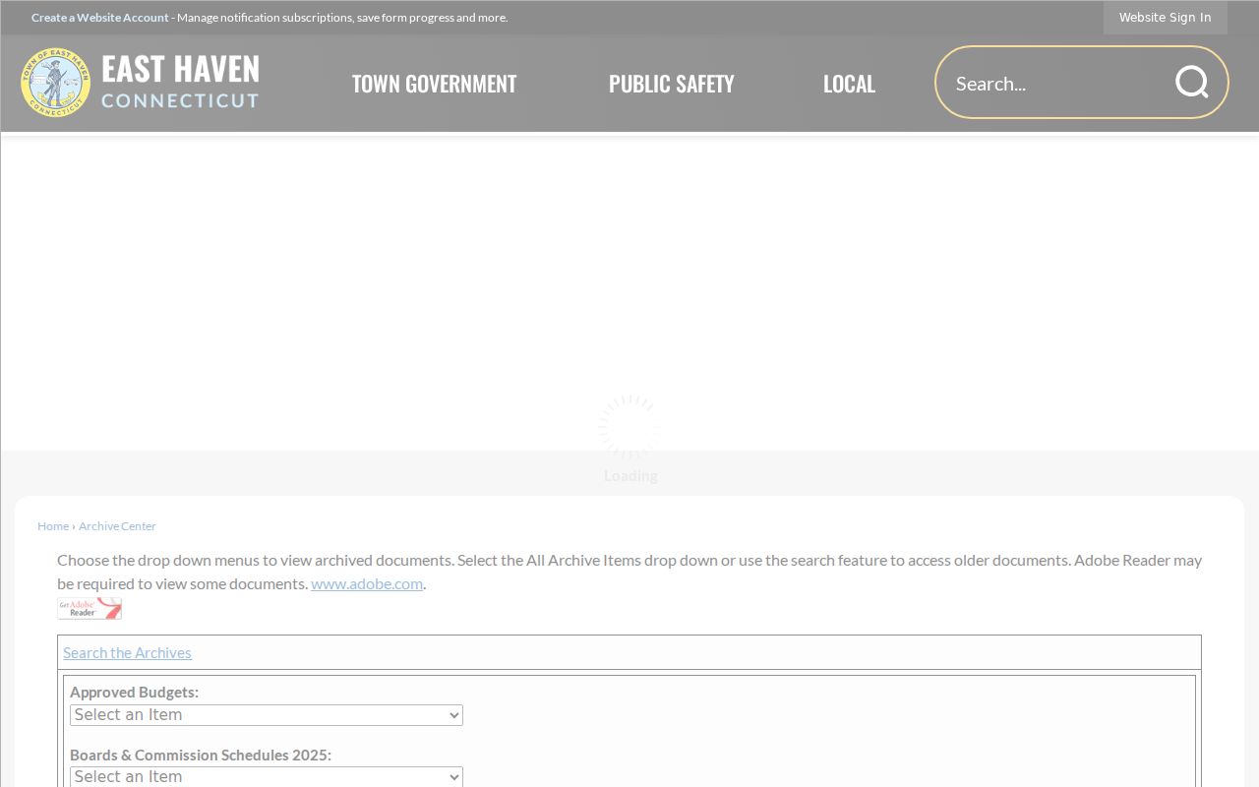Click the Website Sign In button
The image size is (1259, 787).
(x=1166, y=18)
